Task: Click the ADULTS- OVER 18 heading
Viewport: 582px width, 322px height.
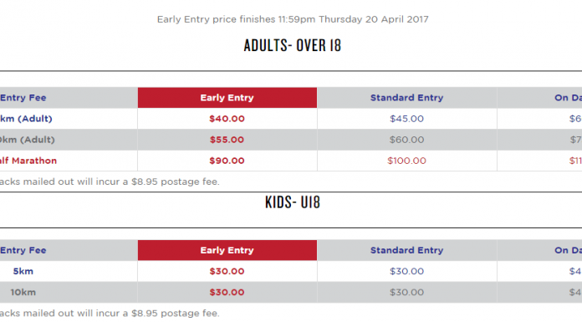Action: (293, 45)
